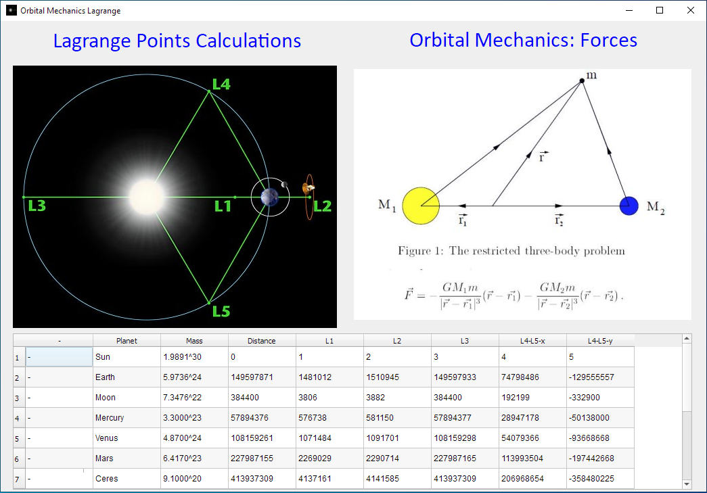
Task: Click the L5 label in orbit diagram
Action: click(221, 311)
